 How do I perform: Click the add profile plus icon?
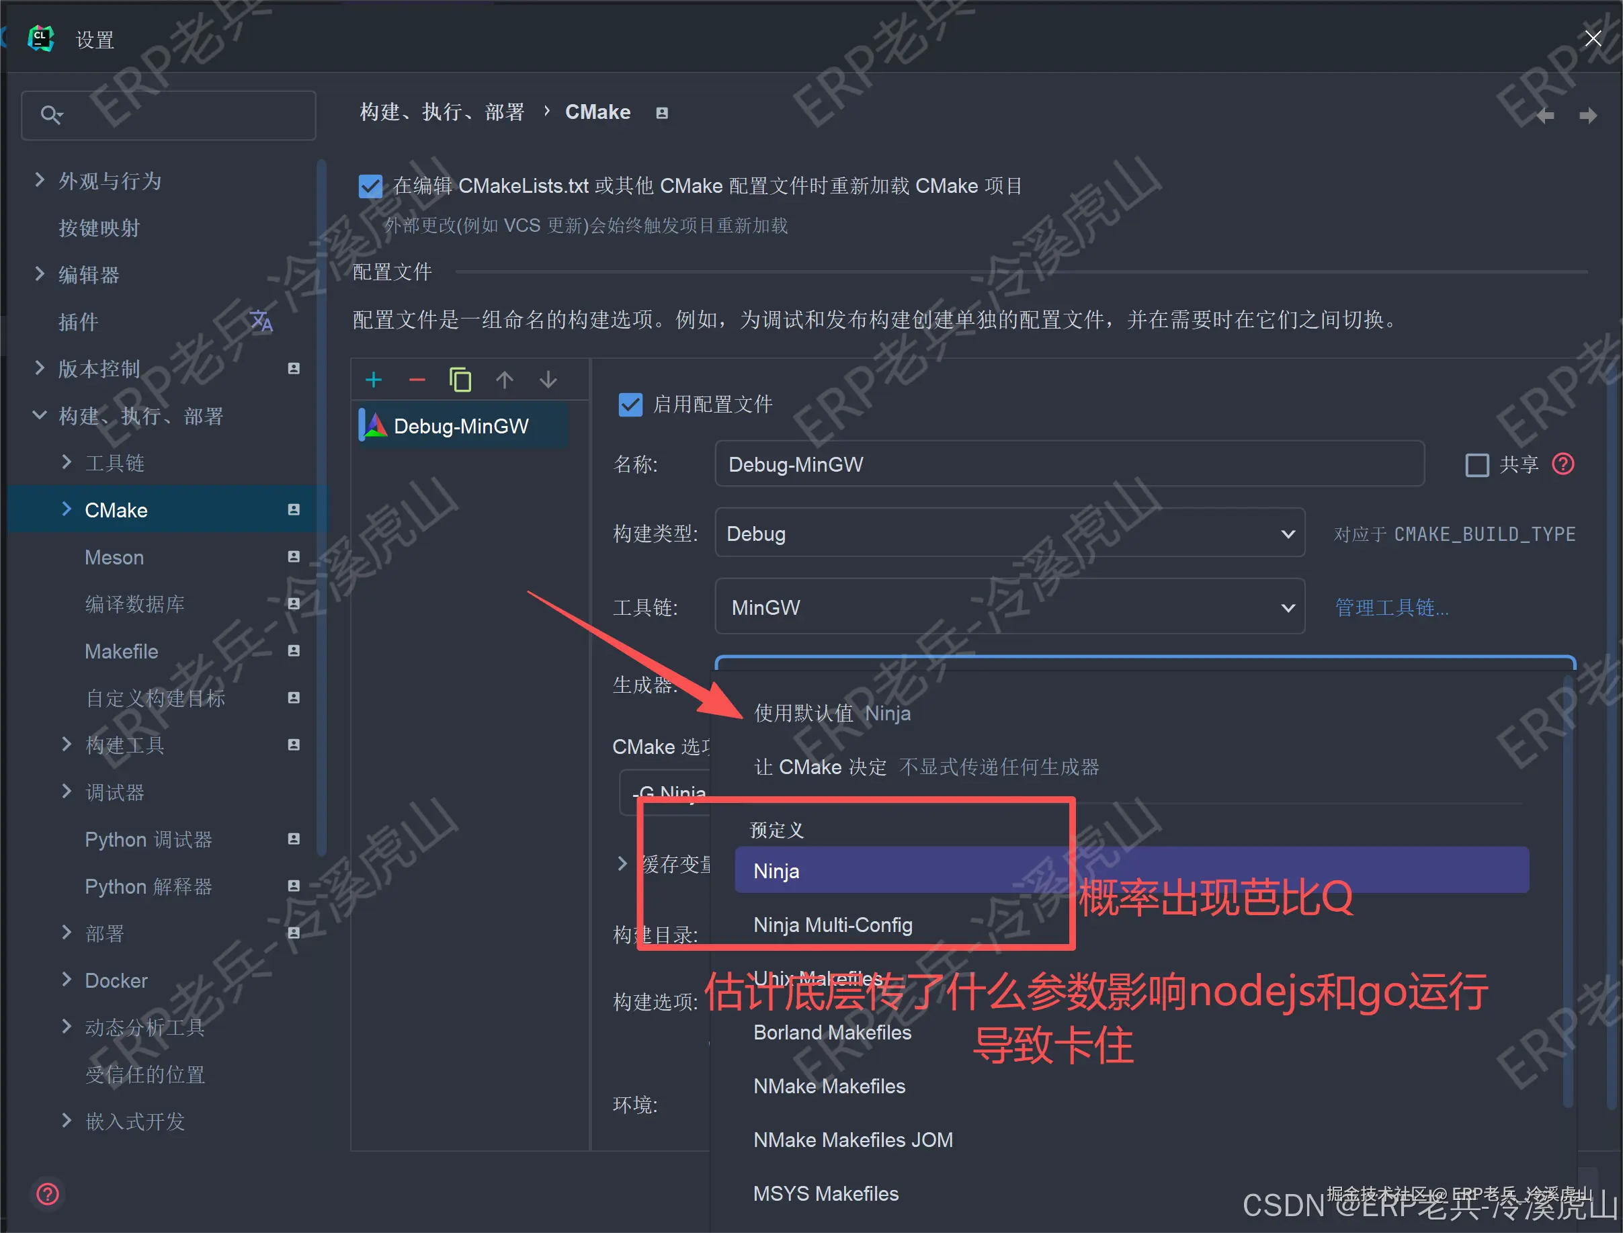tap(374, 380)
